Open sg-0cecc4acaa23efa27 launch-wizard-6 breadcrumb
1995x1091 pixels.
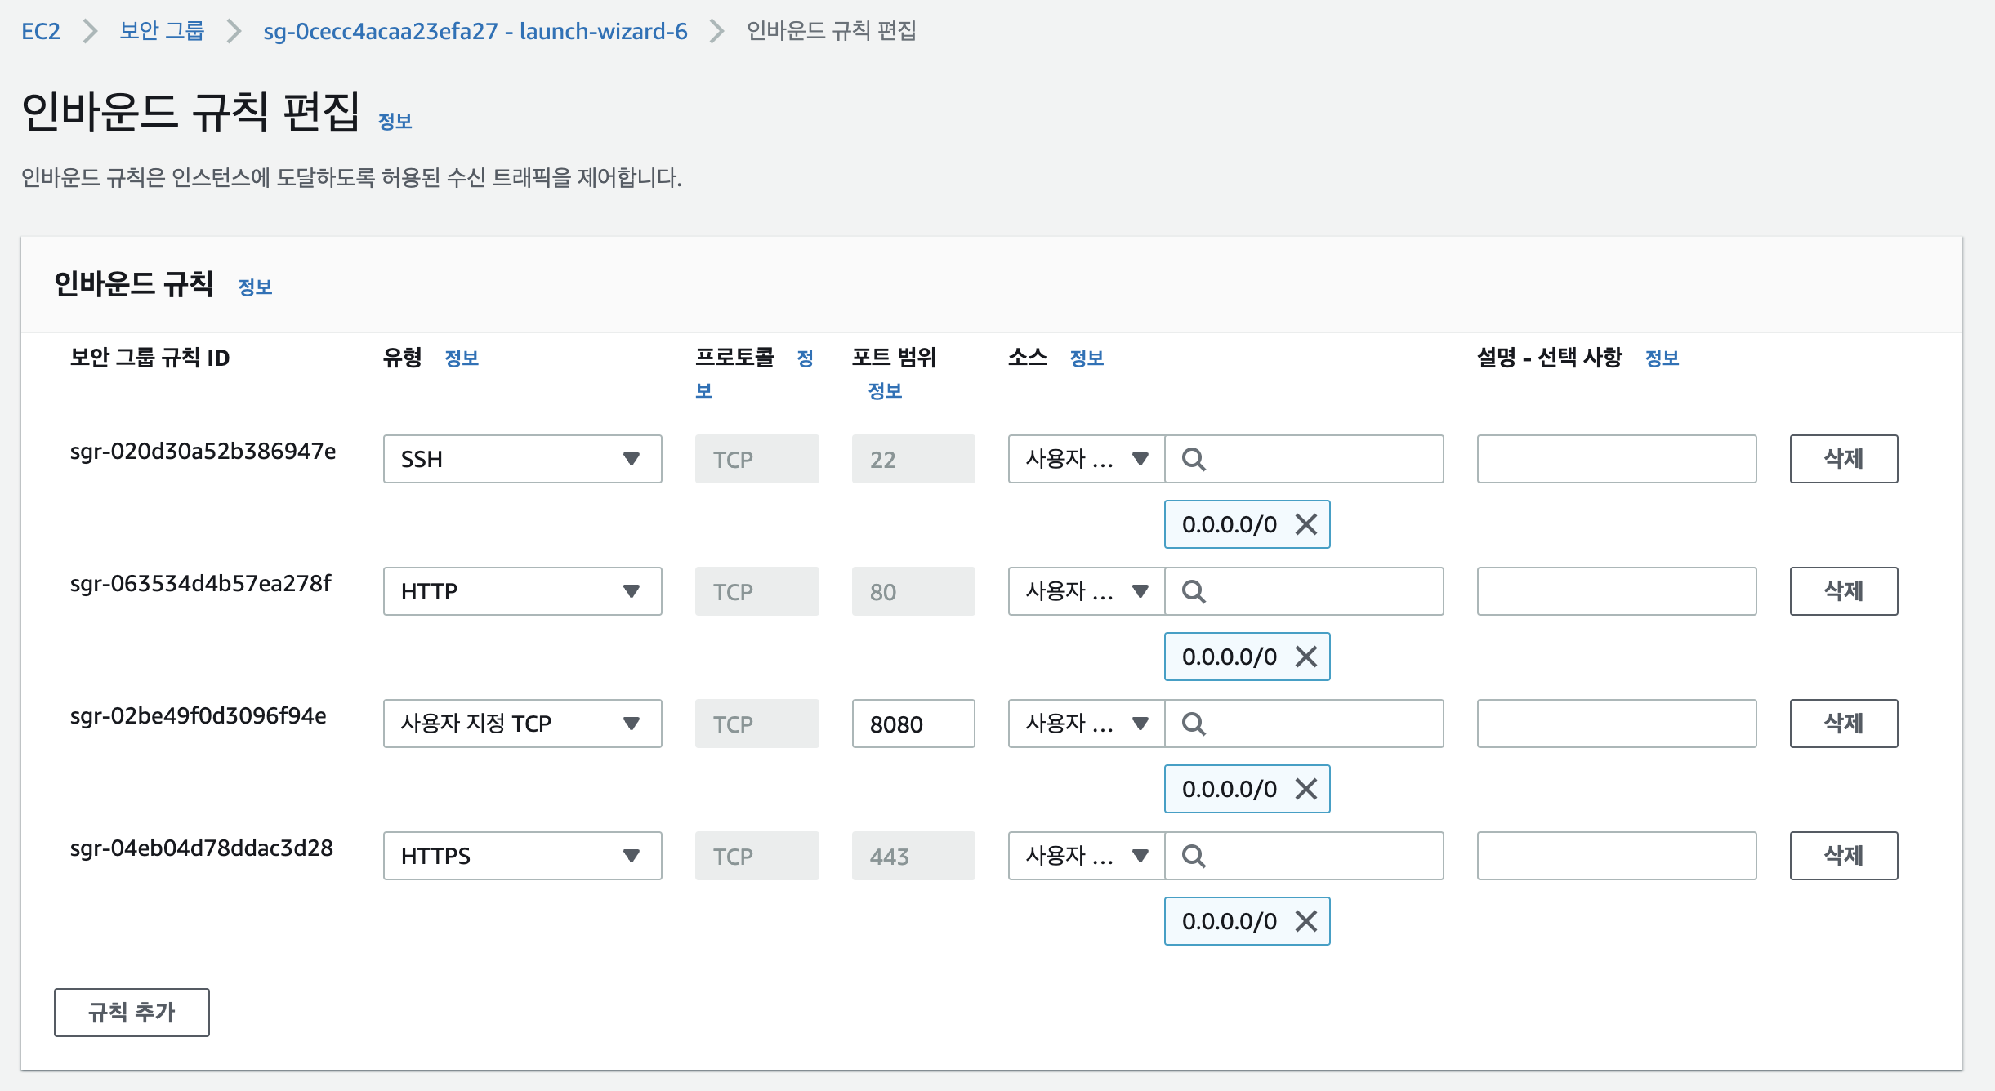pyautogui.click(x=475, y=31)
